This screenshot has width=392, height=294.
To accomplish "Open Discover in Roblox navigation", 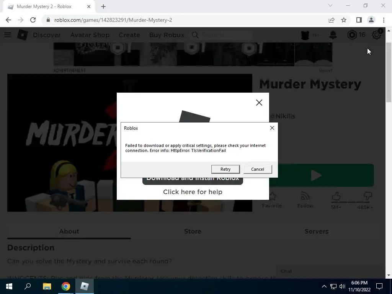I will tap(47, 35).
